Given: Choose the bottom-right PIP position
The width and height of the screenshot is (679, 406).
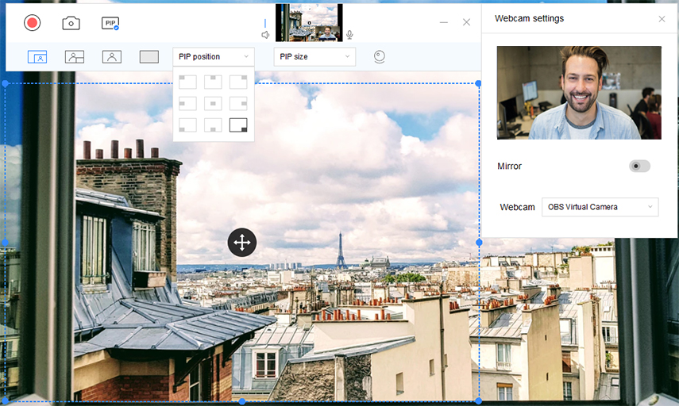Looking at the screenshot, I should tap(238, 125).
